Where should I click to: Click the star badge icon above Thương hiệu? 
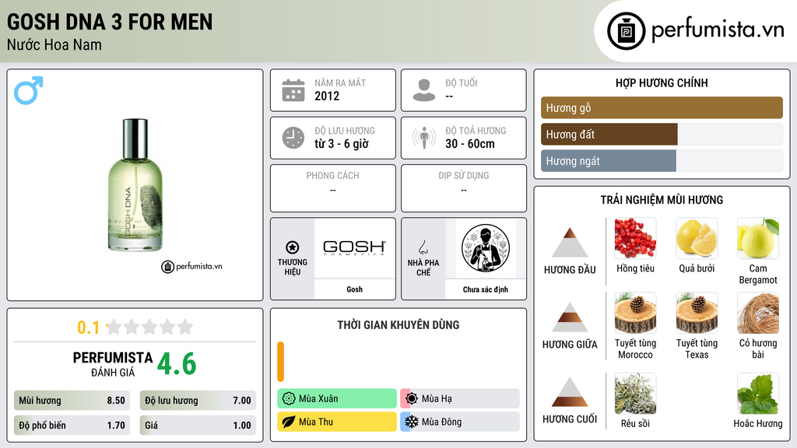click(x=293, y=247)
